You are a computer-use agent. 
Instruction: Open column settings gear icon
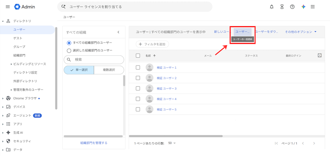pos(319,55)
